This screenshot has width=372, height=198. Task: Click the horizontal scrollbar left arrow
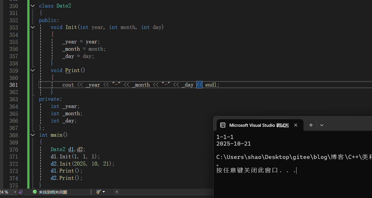(x=117, y=192)
